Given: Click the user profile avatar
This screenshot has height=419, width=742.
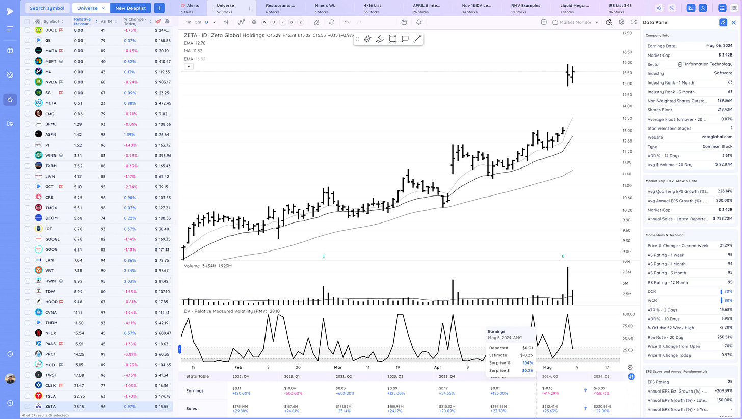Looking at the screenshot, I should (x=10, y=379).
